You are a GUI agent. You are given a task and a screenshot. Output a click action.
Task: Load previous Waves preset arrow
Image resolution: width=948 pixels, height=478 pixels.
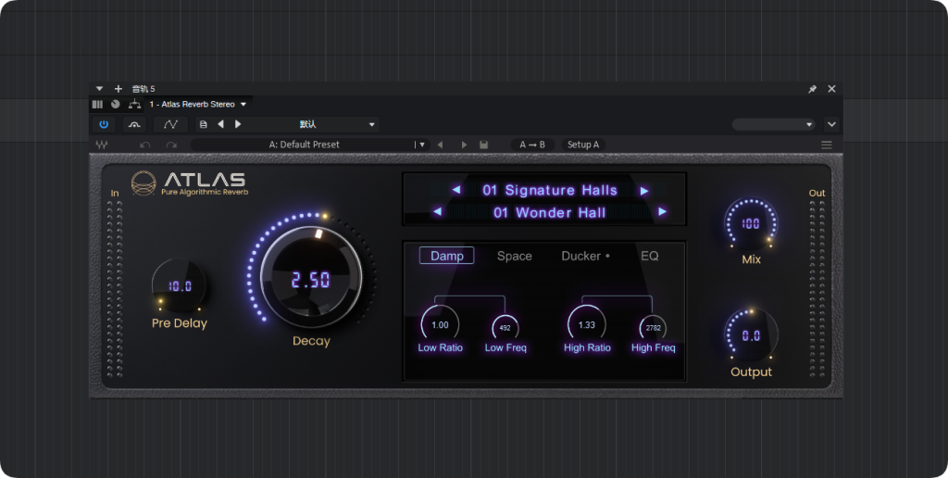click(x=440, y=145)
